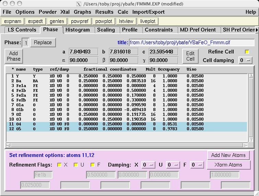Click the phase title input field
This screenshot has height=196, width=259.
tap(192, 42)
